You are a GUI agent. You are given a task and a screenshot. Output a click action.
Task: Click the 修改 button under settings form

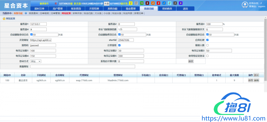191,61
